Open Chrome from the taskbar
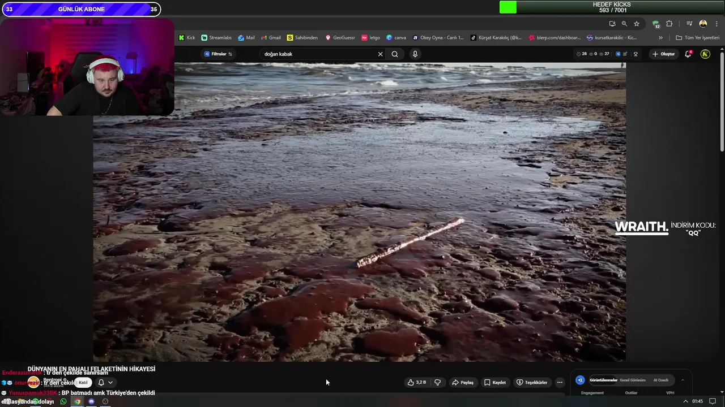 [x=78, y=401]
